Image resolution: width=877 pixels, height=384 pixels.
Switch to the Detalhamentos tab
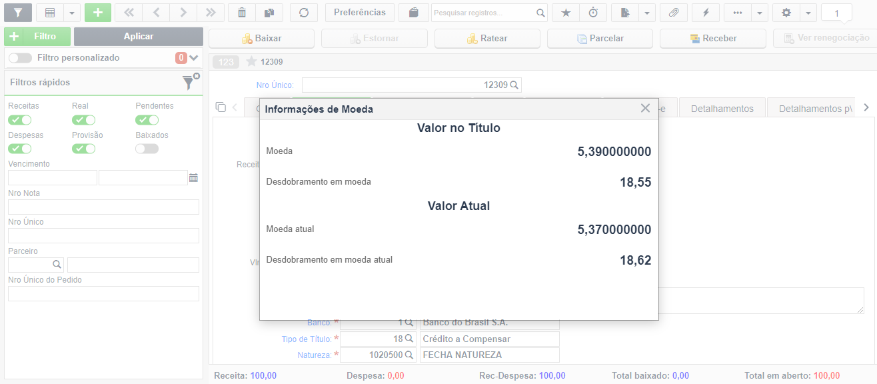click(722, 109)
